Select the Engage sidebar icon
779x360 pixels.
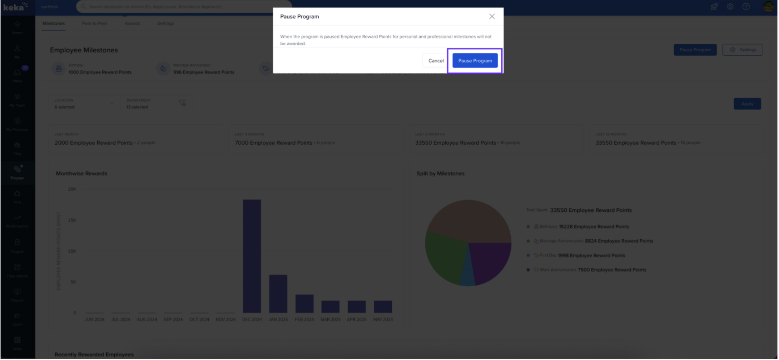17,172
